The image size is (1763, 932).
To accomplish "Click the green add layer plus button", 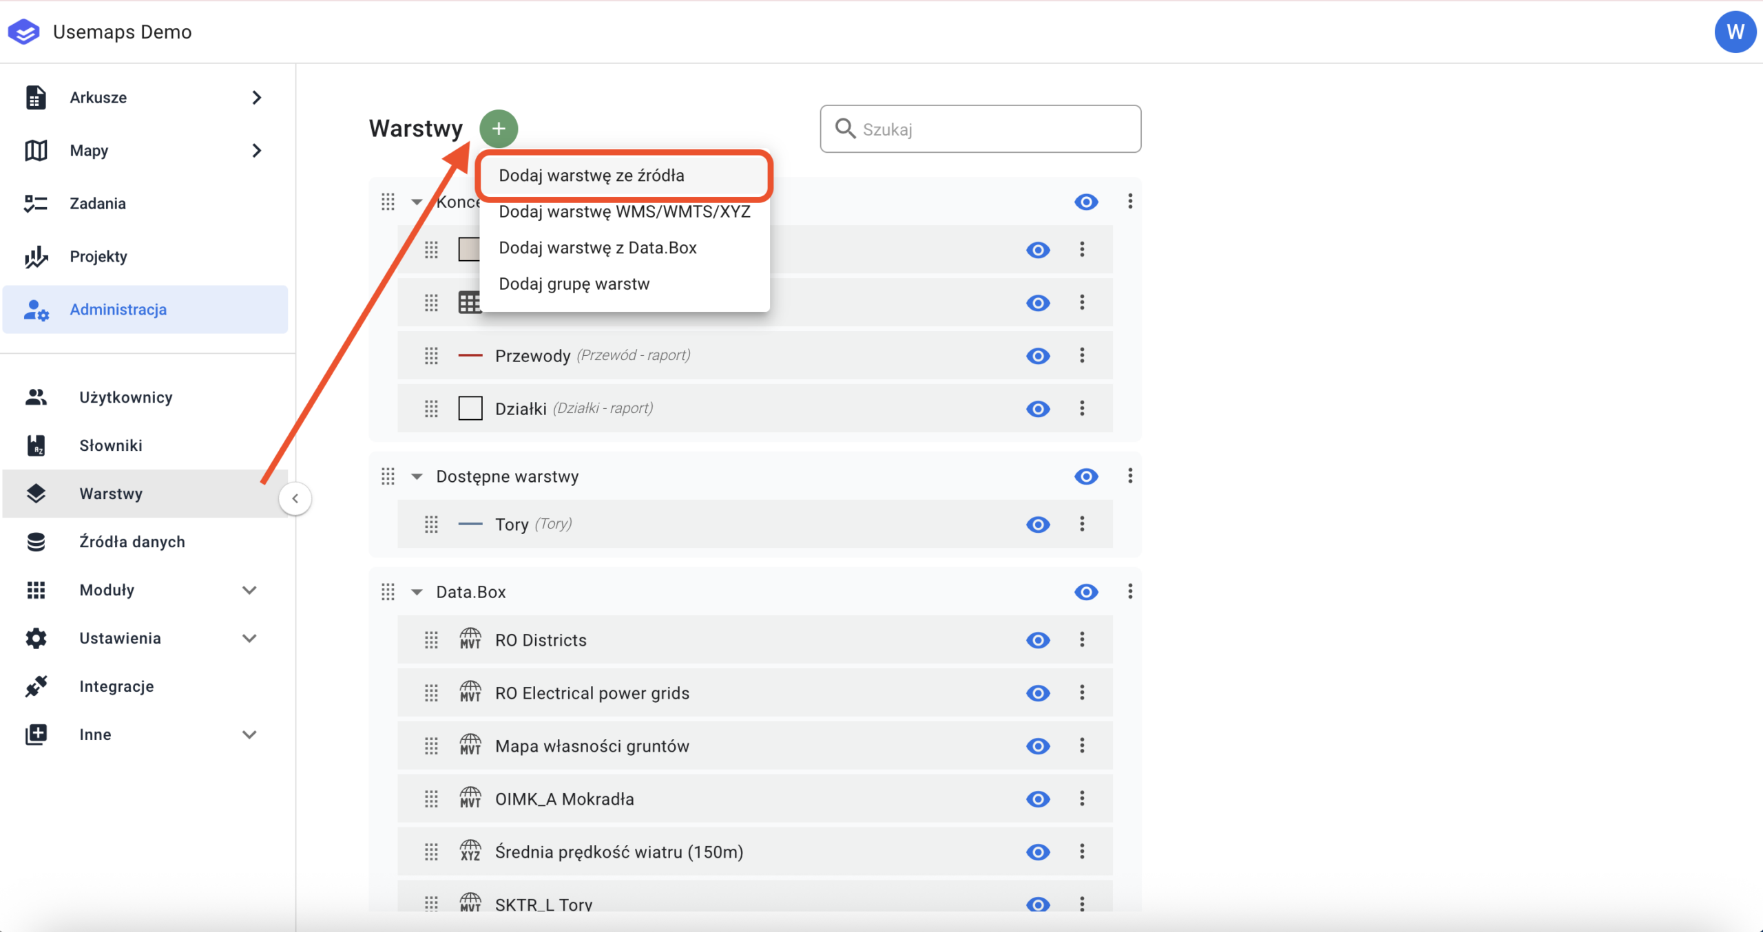I will (x=499, y=129).
